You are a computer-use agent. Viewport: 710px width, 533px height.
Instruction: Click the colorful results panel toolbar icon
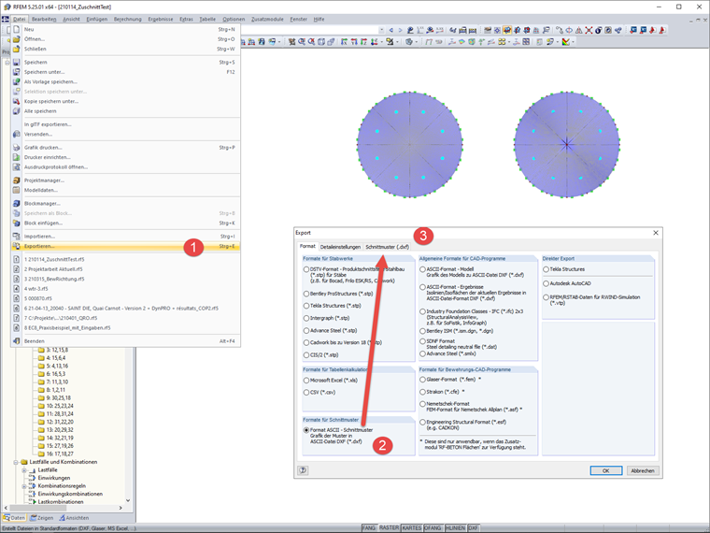pos(565,42)
